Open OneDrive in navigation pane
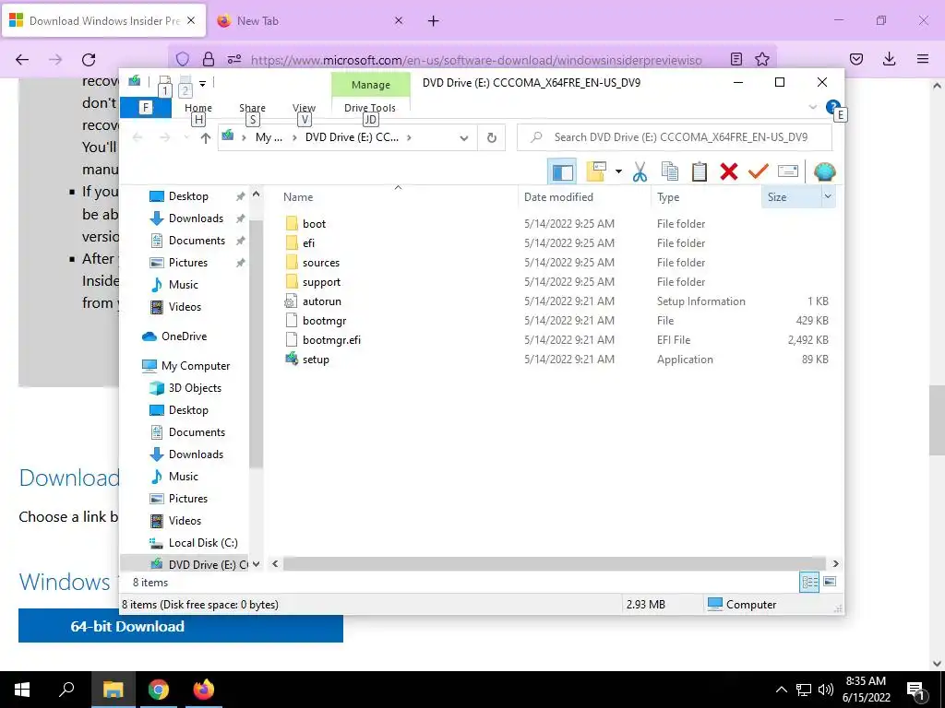Image resolution: width=945 pixels, height=708 pixels. [x=184, y=336]
